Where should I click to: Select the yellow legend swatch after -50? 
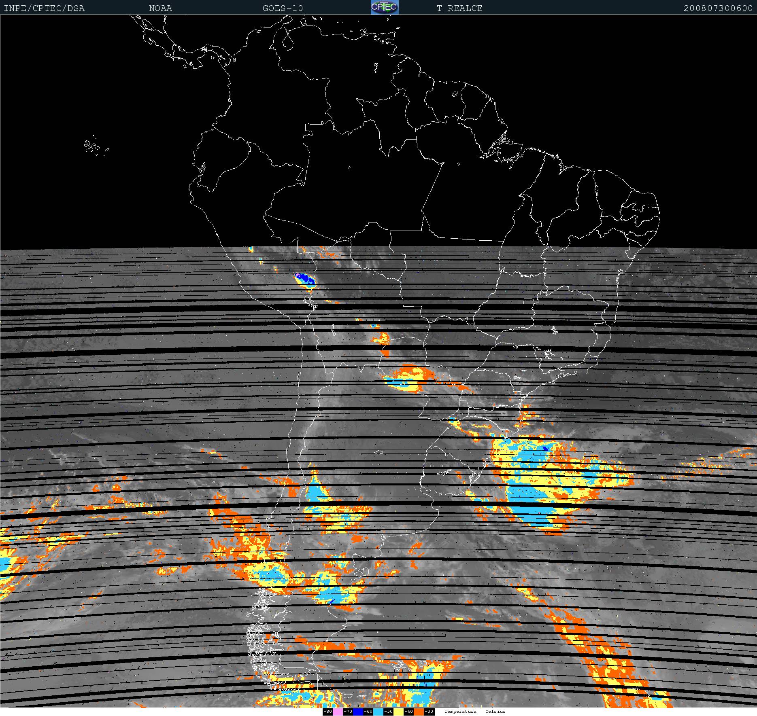398,712
